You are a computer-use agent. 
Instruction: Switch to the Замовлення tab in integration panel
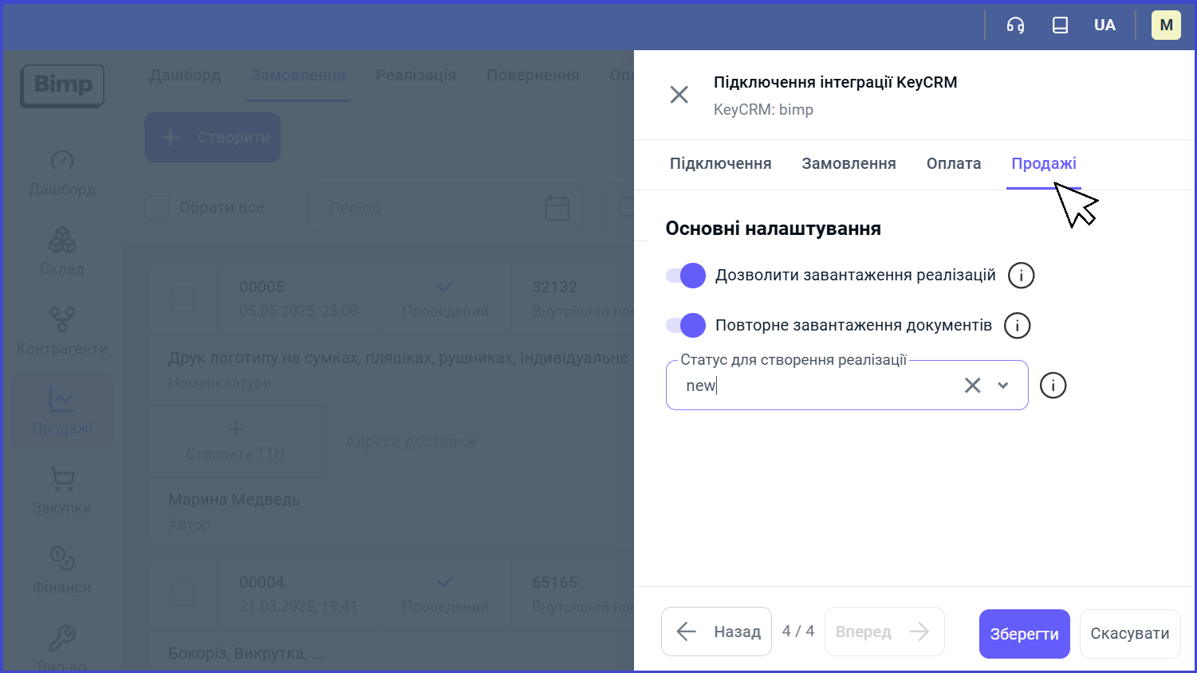(x=849, y=163)
